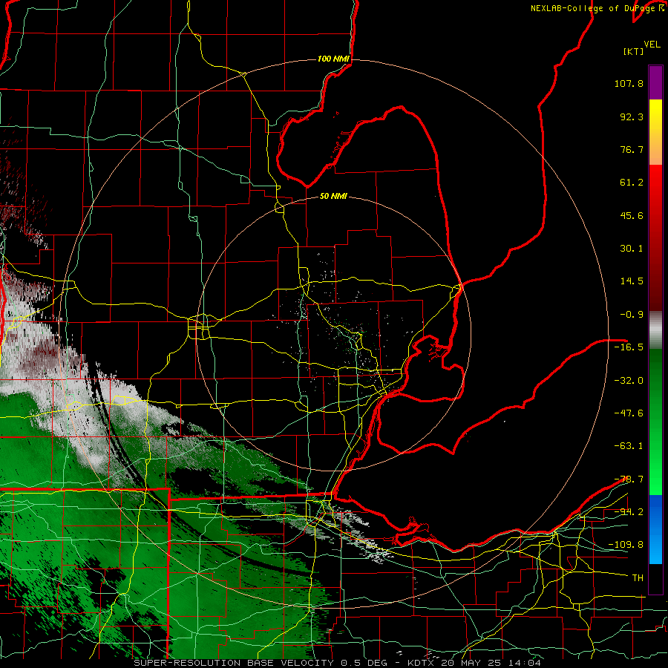Select the -63.1 scale value
The width and height of the screenshot is (668, 668).
tap(629, 446)
